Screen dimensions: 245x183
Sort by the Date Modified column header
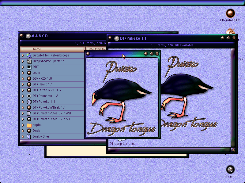coord(96,49)
